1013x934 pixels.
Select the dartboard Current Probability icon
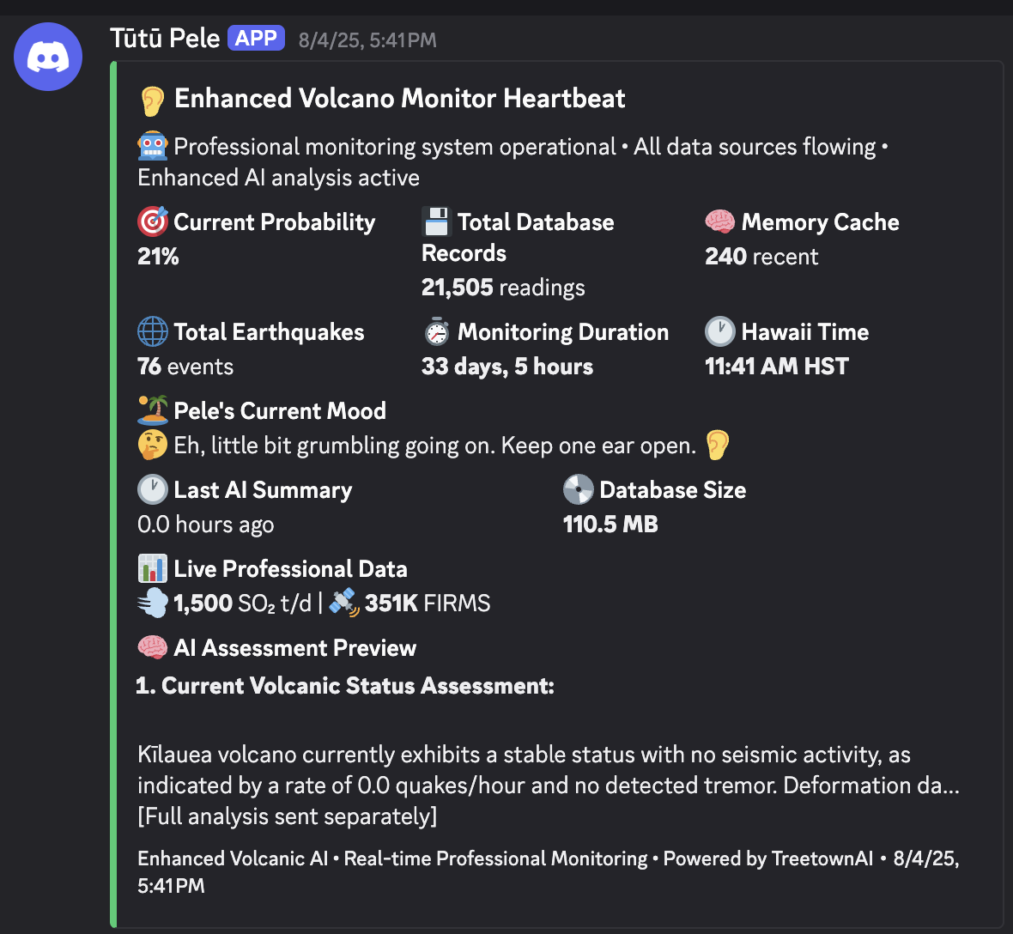[x=151, y=221]
